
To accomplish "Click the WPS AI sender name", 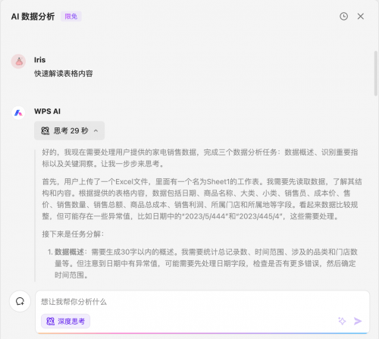I will tap(47, 111).
